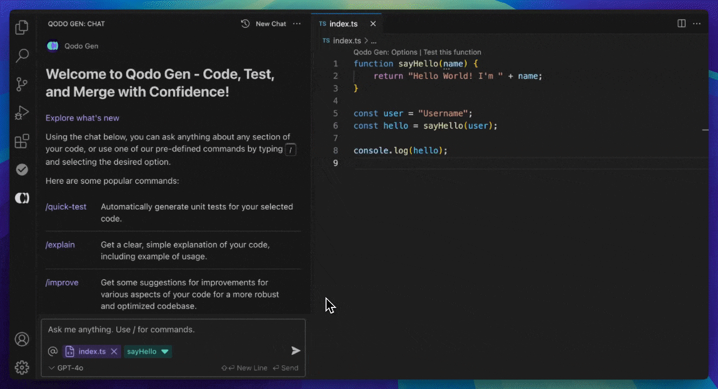Expand the sayHello function dropdown
Screen dimensions: 718x389
[x=165, y=351]
